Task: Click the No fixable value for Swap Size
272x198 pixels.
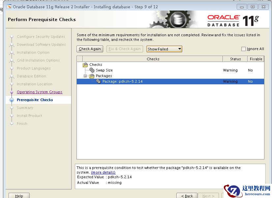Action: coord(250,70)
